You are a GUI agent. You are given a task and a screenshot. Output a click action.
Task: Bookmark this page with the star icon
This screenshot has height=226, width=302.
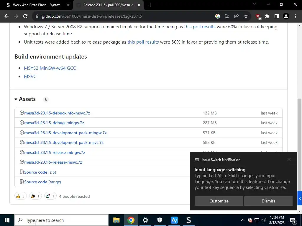[x=246, y=16]
